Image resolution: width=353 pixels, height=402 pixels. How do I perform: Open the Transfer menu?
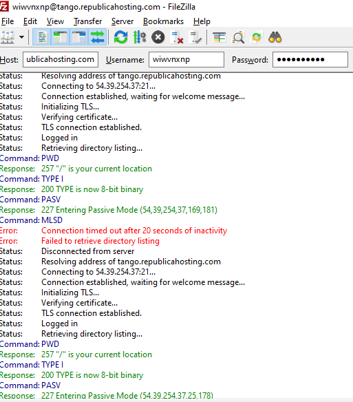pos(87,21)
